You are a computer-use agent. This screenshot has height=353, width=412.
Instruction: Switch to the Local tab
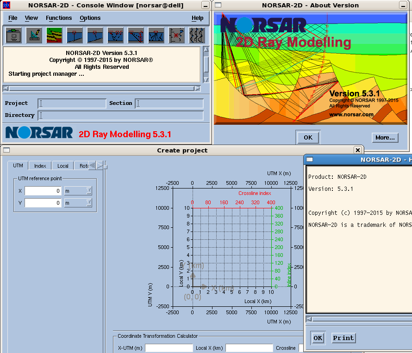[x=63, y=166]
